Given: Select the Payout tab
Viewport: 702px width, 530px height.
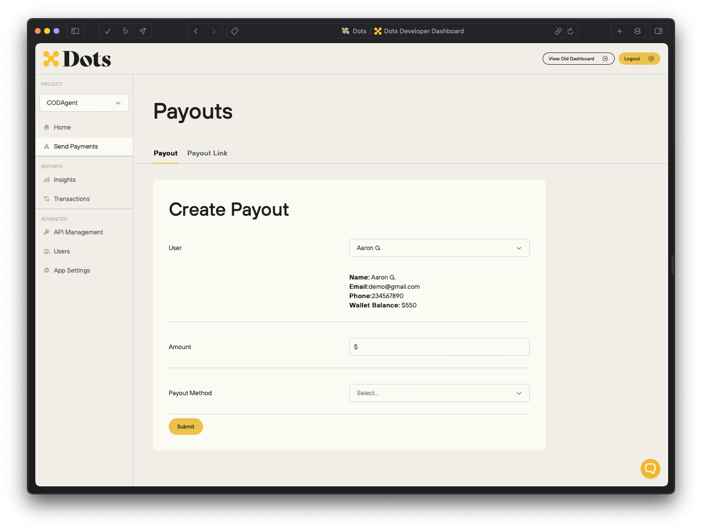Looking at the screenshot, I should pos(165,153).
